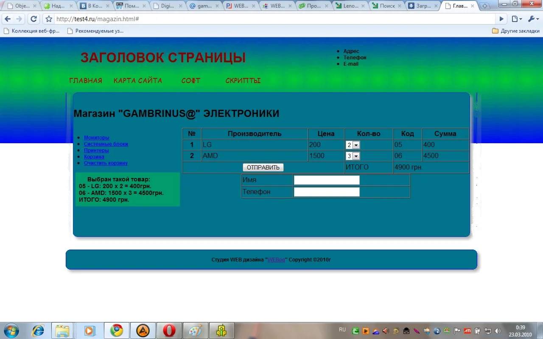Screen dimensions: 543x339
Task: Open the Action Center flag tray icon
Action: point(457,331)
